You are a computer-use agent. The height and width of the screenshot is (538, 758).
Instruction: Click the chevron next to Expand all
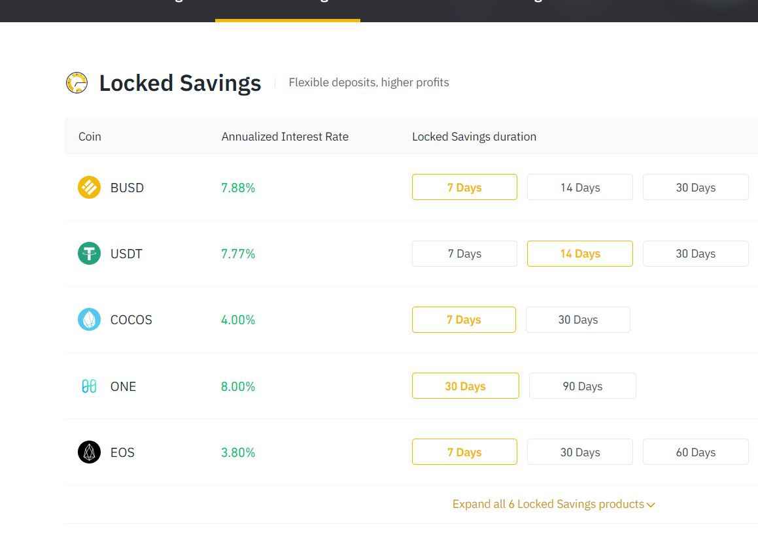tap(651, 505)
